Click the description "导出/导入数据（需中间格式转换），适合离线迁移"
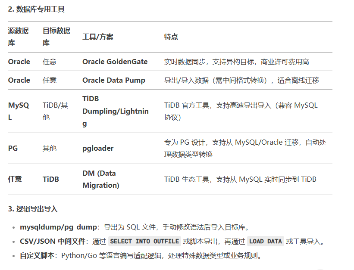 241,80
